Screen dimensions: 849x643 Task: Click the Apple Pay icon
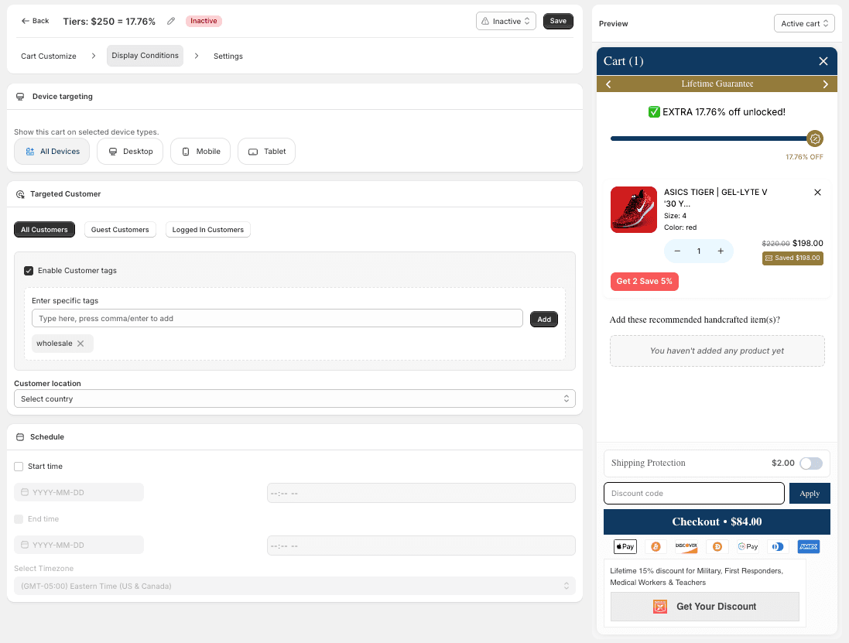[x=625, y=546]
